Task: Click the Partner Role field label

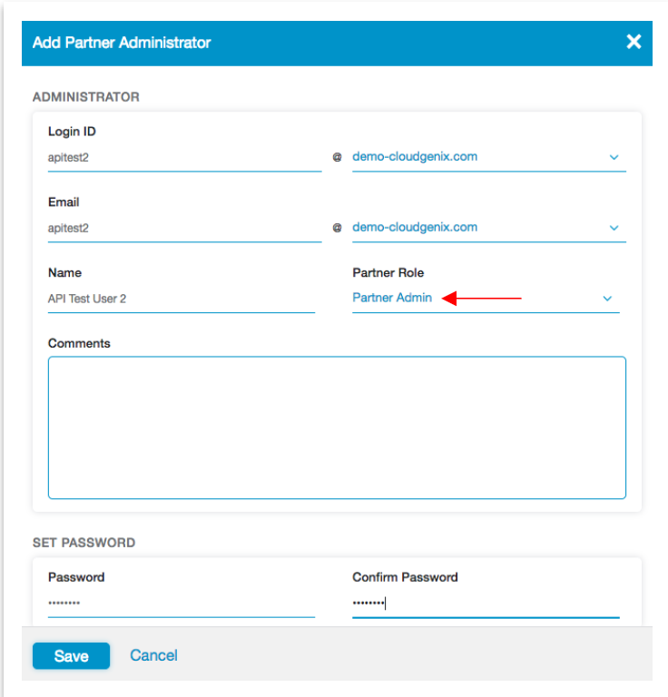Action: pos(388,272)
